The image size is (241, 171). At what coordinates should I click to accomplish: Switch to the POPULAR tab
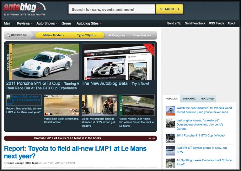click(x=172, y=99)
